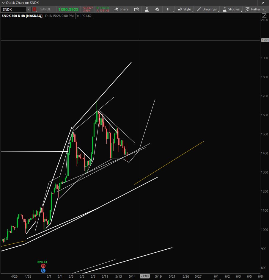Image resolution: width=269 pixels, height=280 pixels.
Task: Click the 1800 price axis label
Action: (264, 77)
